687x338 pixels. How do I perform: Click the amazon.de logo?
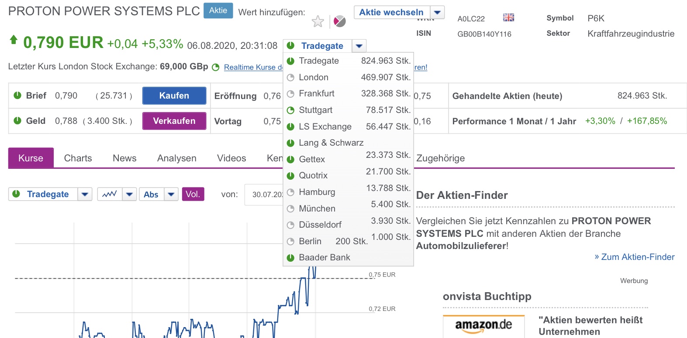click(483, 326)
